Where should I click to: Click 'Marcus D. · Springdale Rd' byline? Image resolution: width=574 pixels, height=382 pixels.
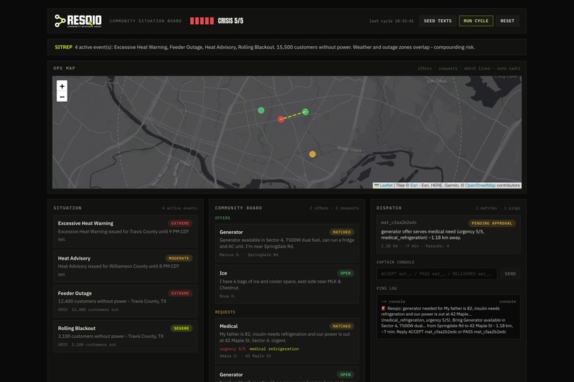coord(249,255)
